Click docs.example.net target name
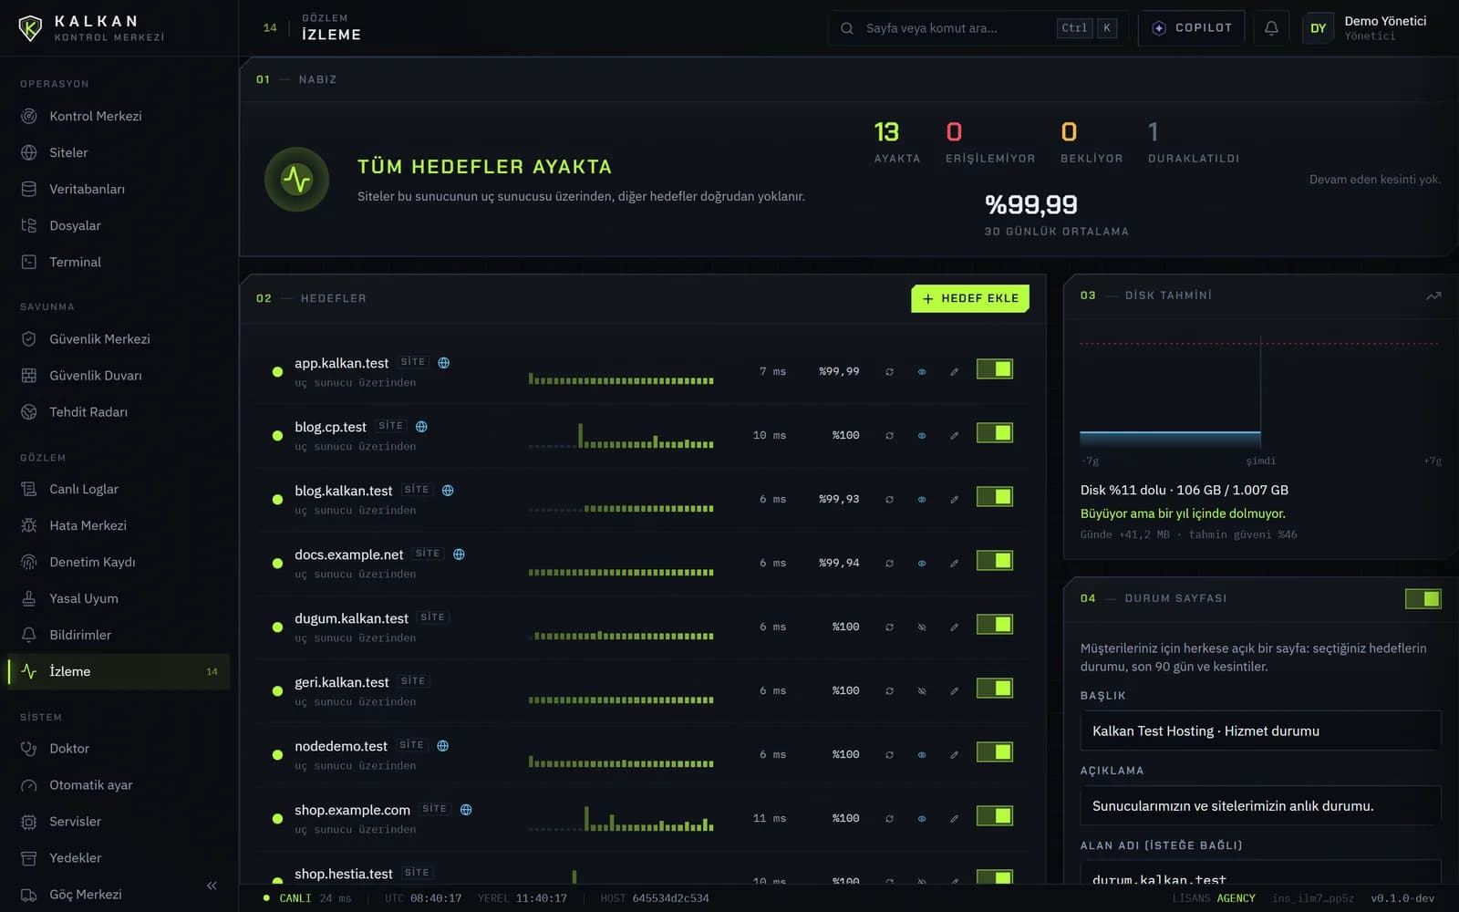The width and height of the screenshot is (1459, 912). (x=348, y=554)
